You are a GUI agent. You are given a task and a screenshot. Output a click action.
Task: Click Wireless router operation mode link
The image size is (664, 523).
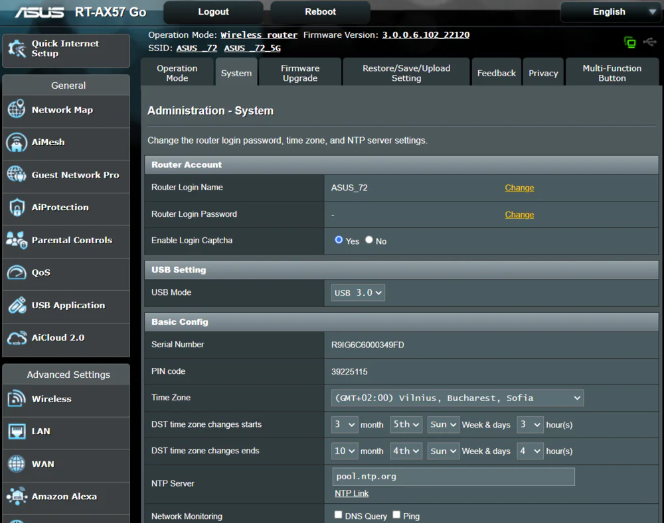[259, 35]
